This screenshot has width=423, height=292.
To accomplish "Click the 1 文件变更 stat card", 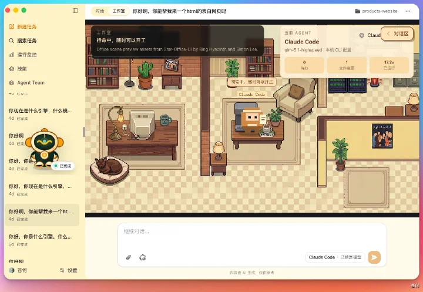I will tap(347, 65).
